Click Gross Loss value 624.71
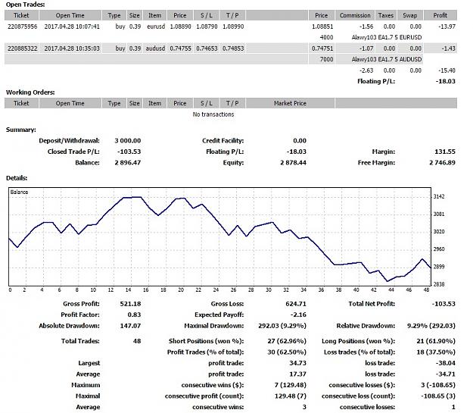Screen dimensions: 473x413 [x=296, y=304]
